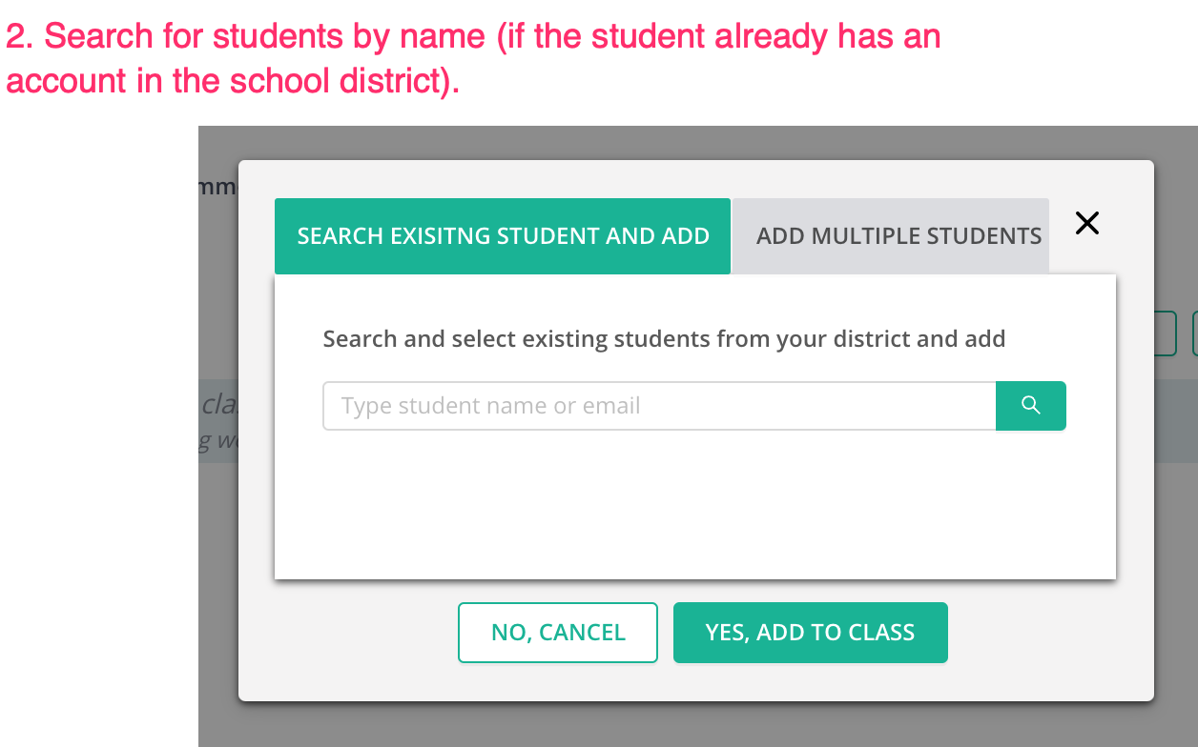1198x747 pixels.
Task: Confirm adding students with the green button
Action: [x=810, y=632]
